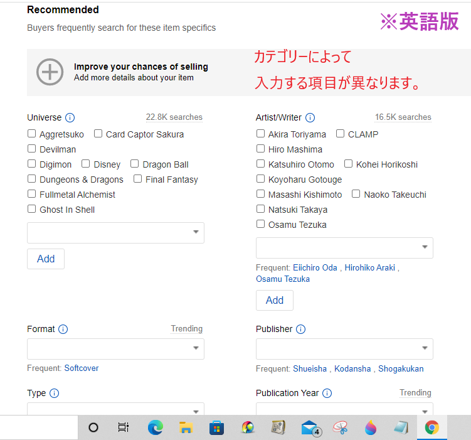Select frequent publisher Kodansha
This screenshot has height=440, width=471.
point(352,369)
